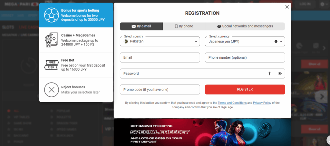Pick the Free Risk bet ticket icon
Screen dimensions: 330x146
(x=51, y=64)
